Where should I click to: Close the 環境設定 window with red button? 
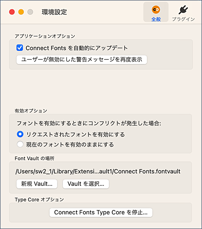pos(12,12)
